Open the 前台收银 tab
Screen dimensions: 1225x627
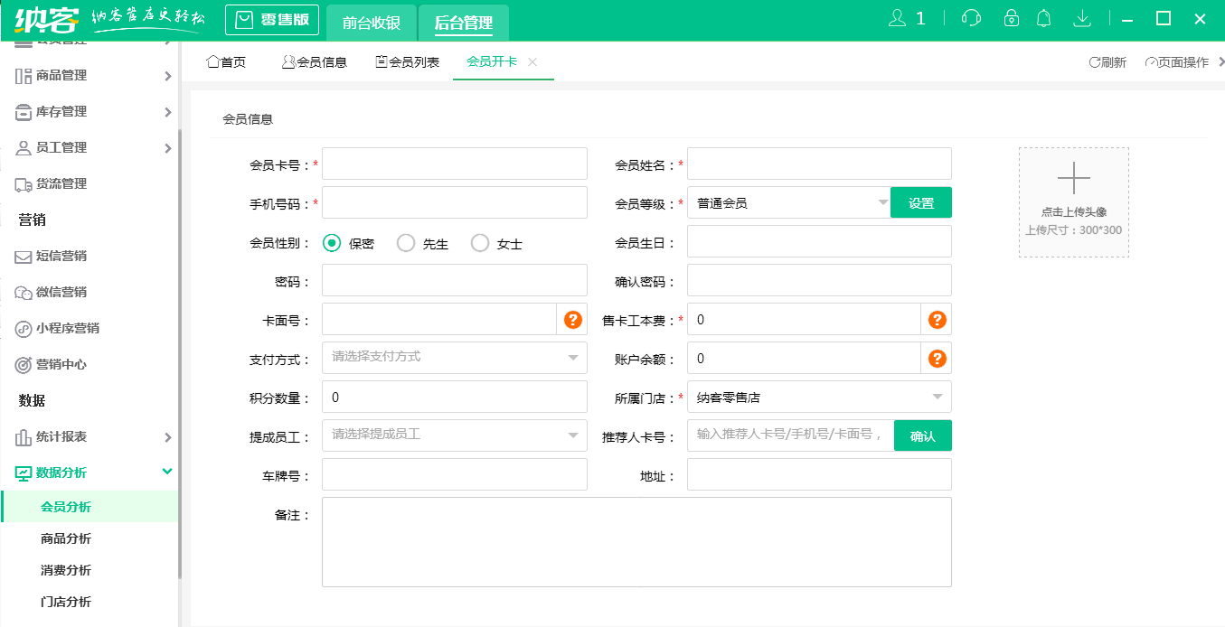click(371, 20)
